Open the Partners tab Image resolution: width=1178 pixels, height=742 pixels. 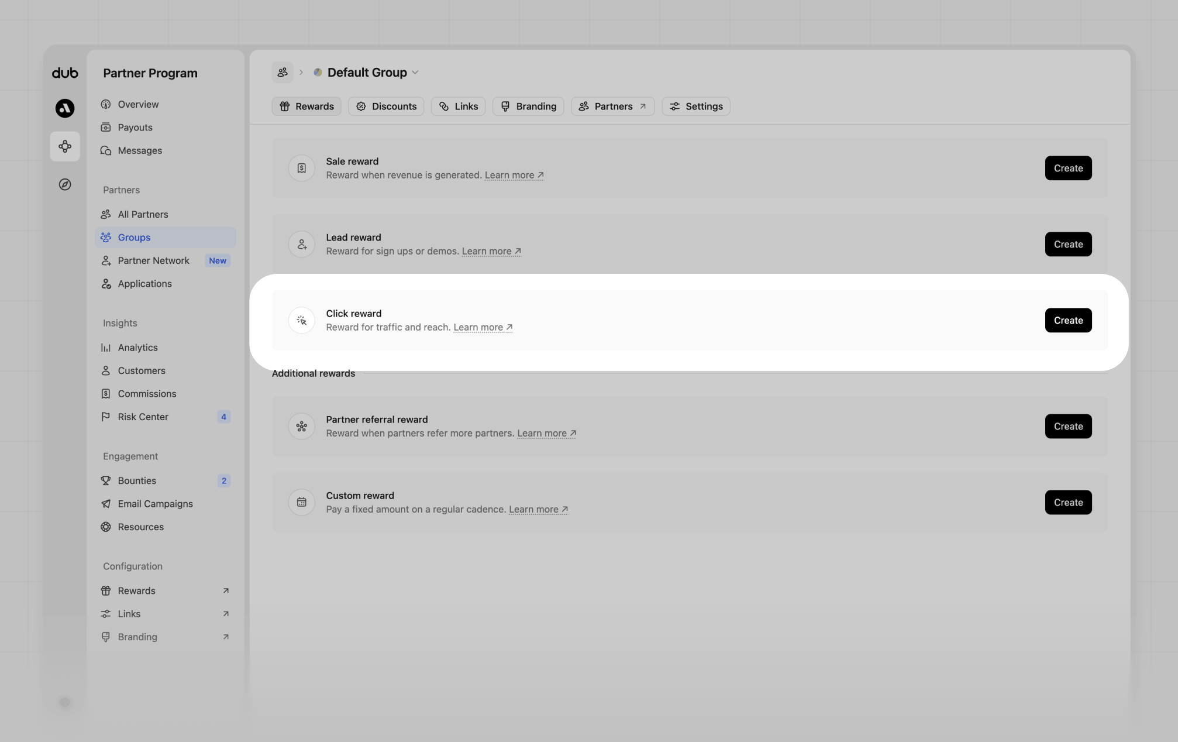pos(613,106)
